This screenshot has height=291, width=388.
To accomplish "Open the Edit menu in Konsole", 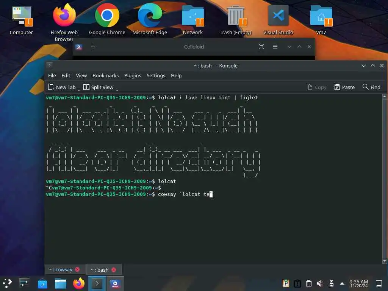I will (x=66, y=76).
